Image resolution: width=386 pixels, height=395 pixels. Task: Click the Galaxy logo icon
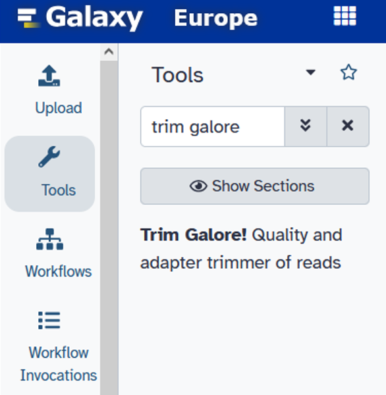pyautogui.click(x=28, y=18)
